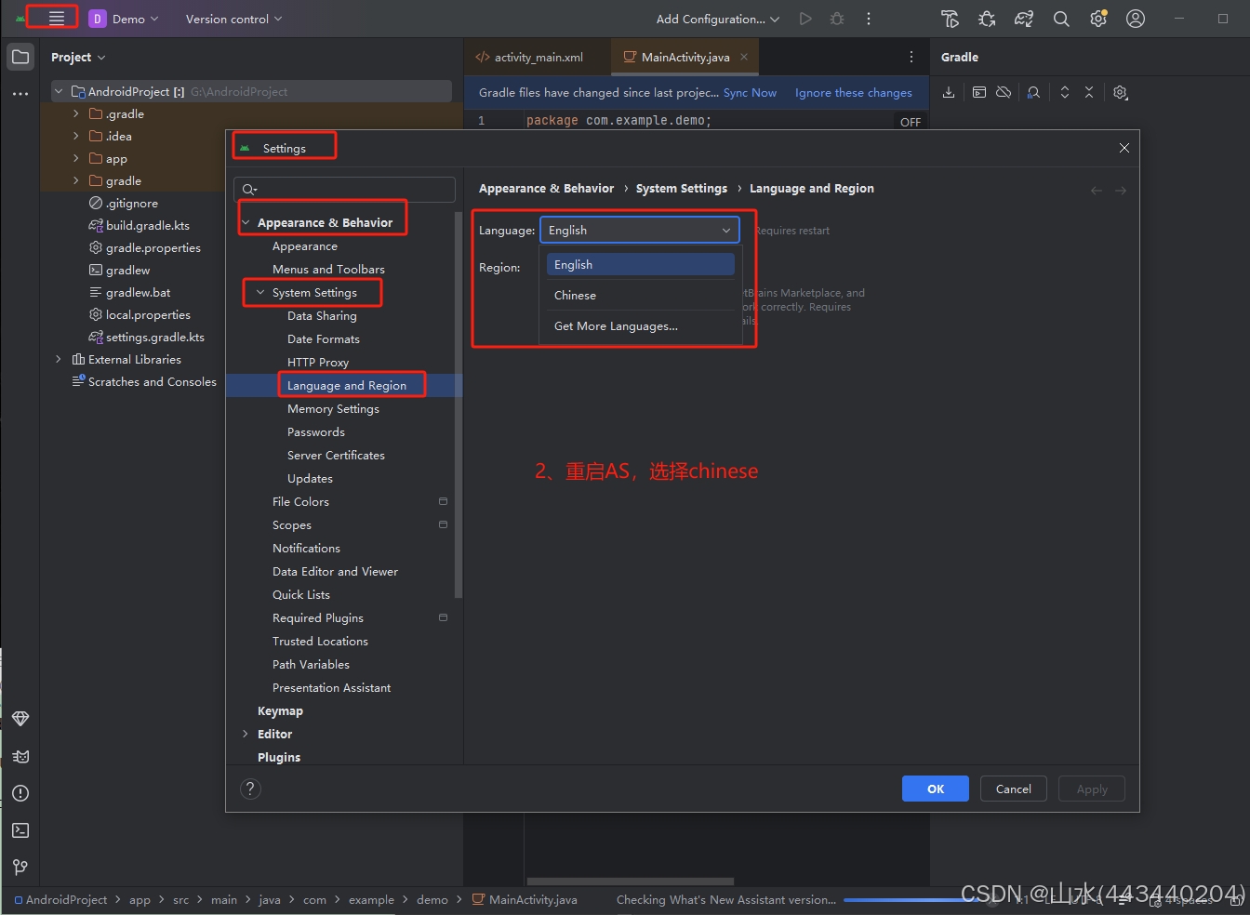Open the Terminal tool window icon
This screenshot has width=1250, height=915.
coord(20,830)
